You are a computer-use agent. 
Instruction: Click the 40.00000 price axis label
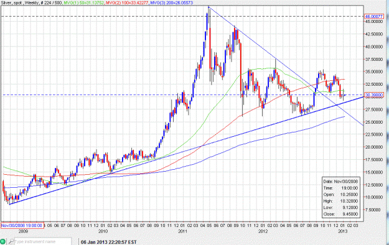[374, 47]
